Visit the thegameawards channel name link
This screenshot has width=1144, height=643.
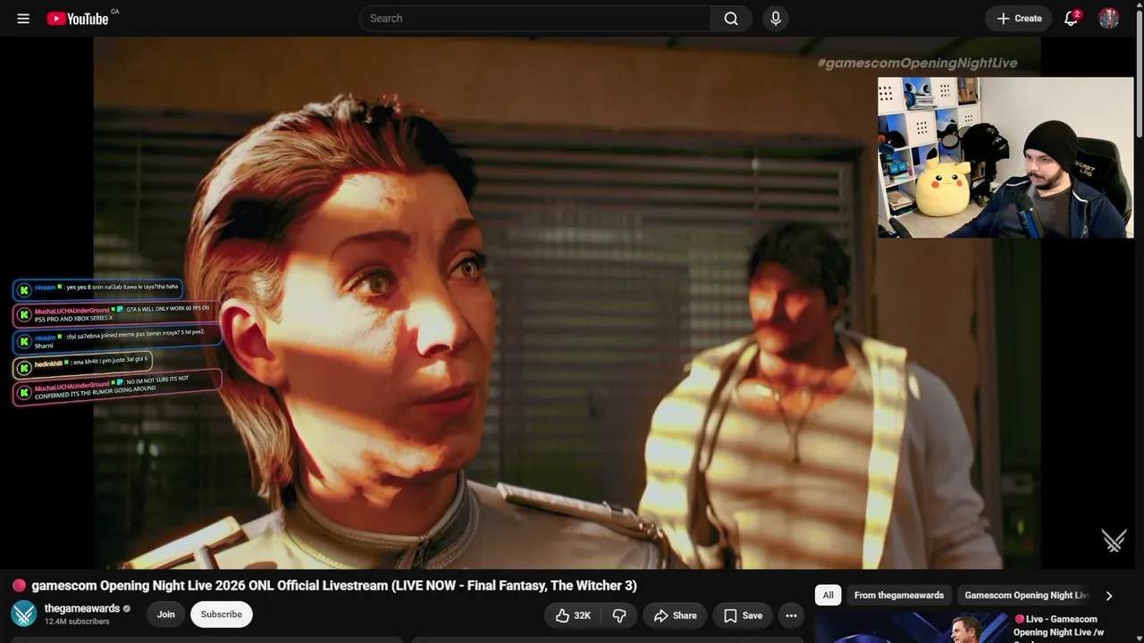pyautogui.click(x=82, y=608)
